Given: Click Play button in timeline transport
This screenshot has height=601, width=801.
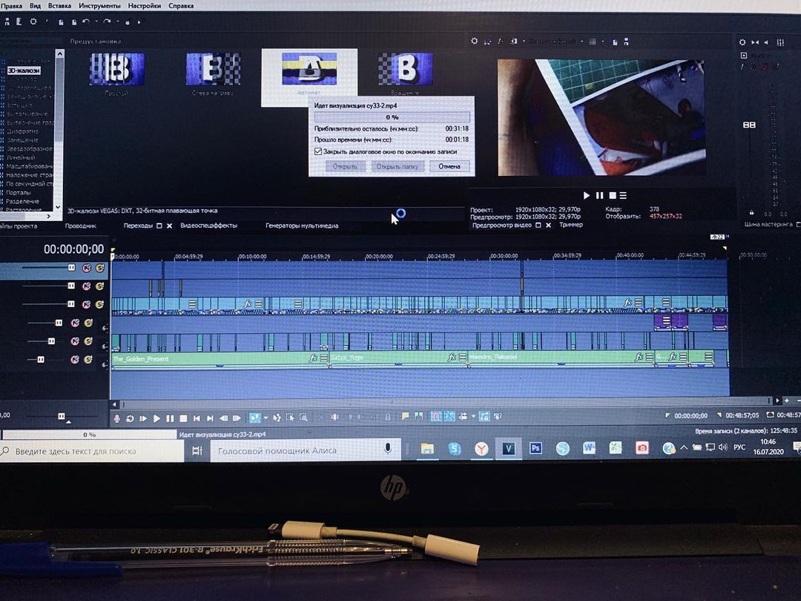Looking at the screenshot, I should [x=156, y=418].
